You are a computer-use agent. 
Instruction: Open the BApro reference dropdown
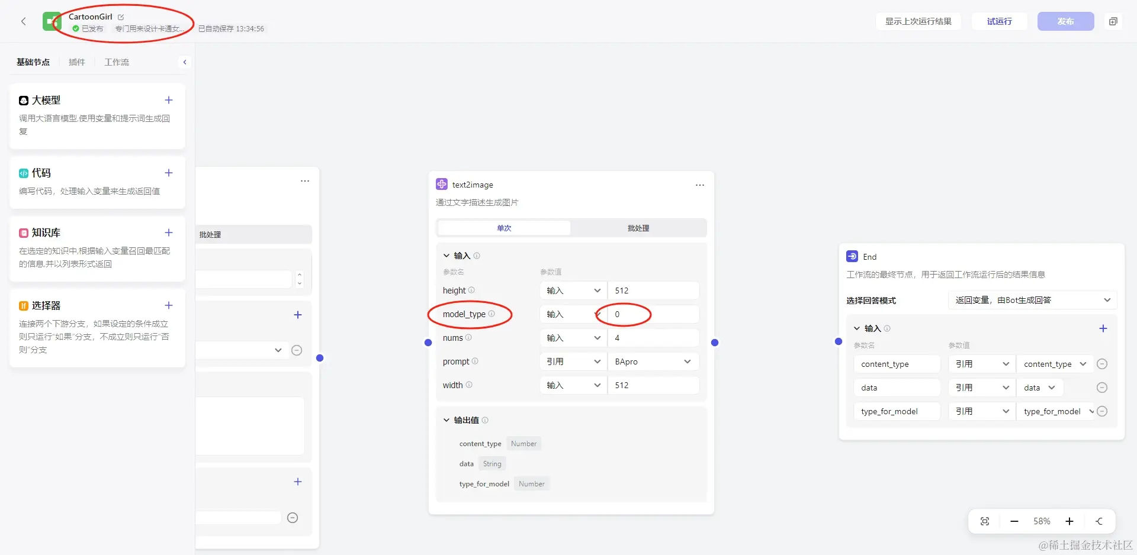pos(653,362)
